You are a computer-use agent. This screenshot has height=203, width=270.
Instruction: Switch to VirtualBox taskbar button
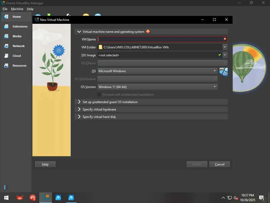coord(46,198)
